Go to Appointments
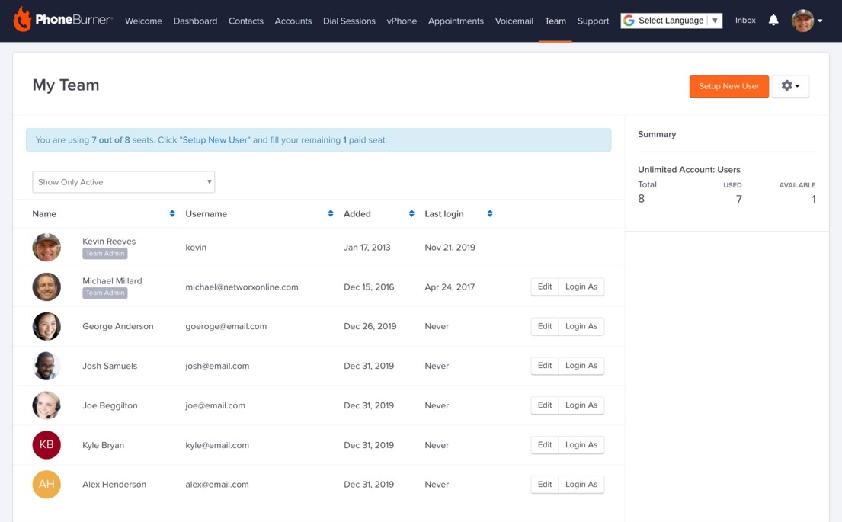Image resolution: width=842 pixels, height=522 pixels. tap(456, 21)
